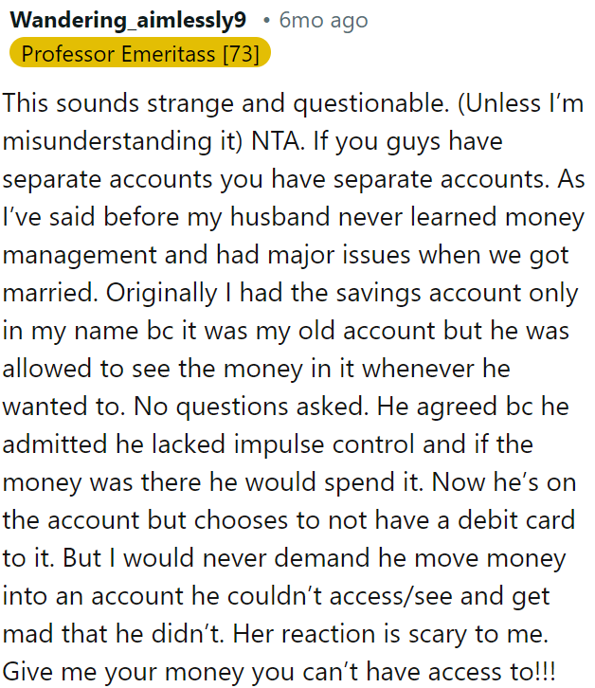Click the line starting "money was there he would"
The height and width of the screenshot is (688, 595).
289,482
